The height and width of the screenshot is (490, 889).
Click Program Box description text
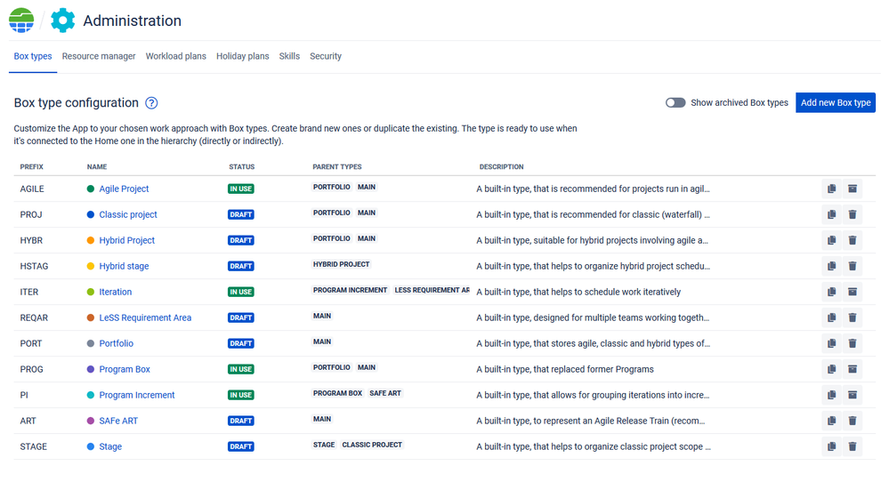tap(565, 369)
